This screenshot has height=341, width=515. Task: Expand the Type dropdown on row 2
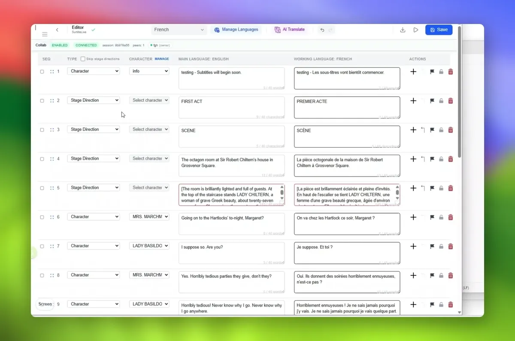[x=94, y=100]
